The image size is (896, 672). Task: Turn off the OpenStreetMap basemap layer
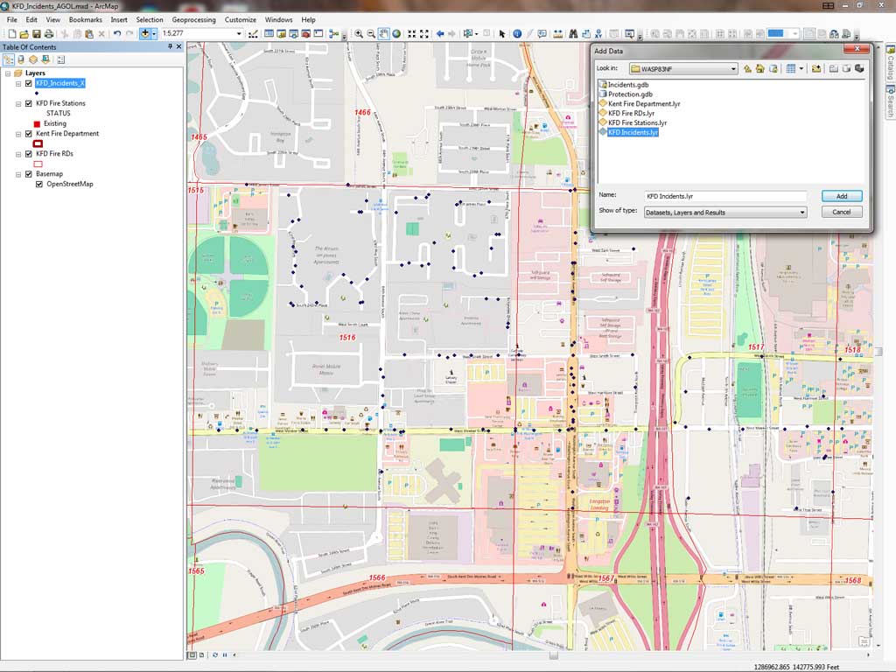tap(39, 185)
